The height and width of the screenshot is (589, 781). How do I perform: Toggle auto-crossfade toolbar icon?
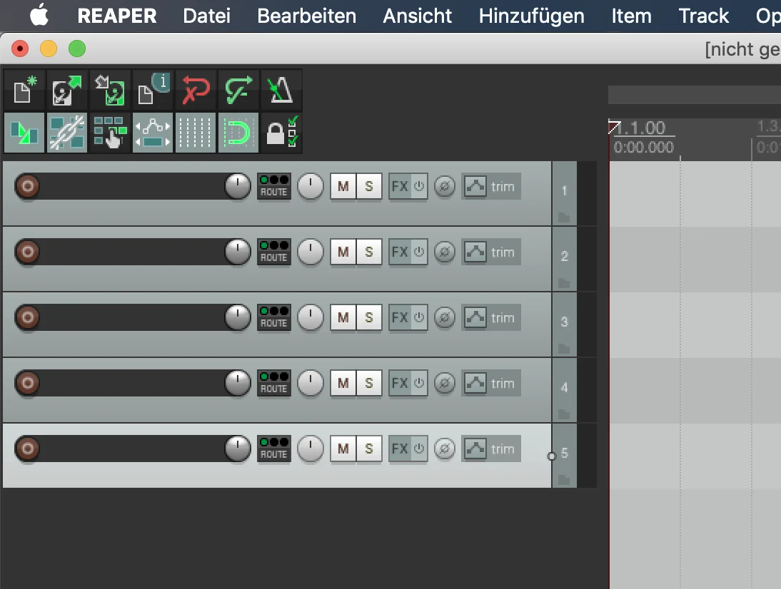24,133
